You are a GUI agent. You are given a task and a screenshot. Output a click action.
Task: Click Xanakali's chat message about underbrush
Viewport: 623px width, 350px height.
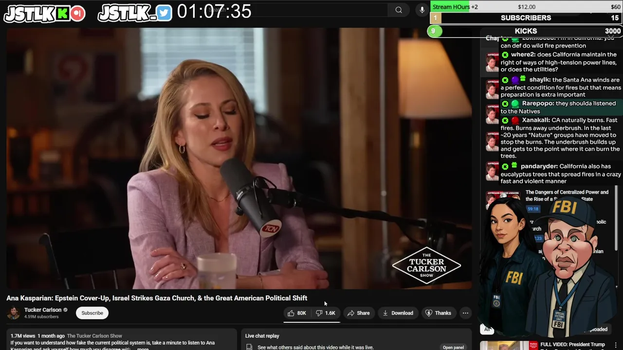coord(561,138)
